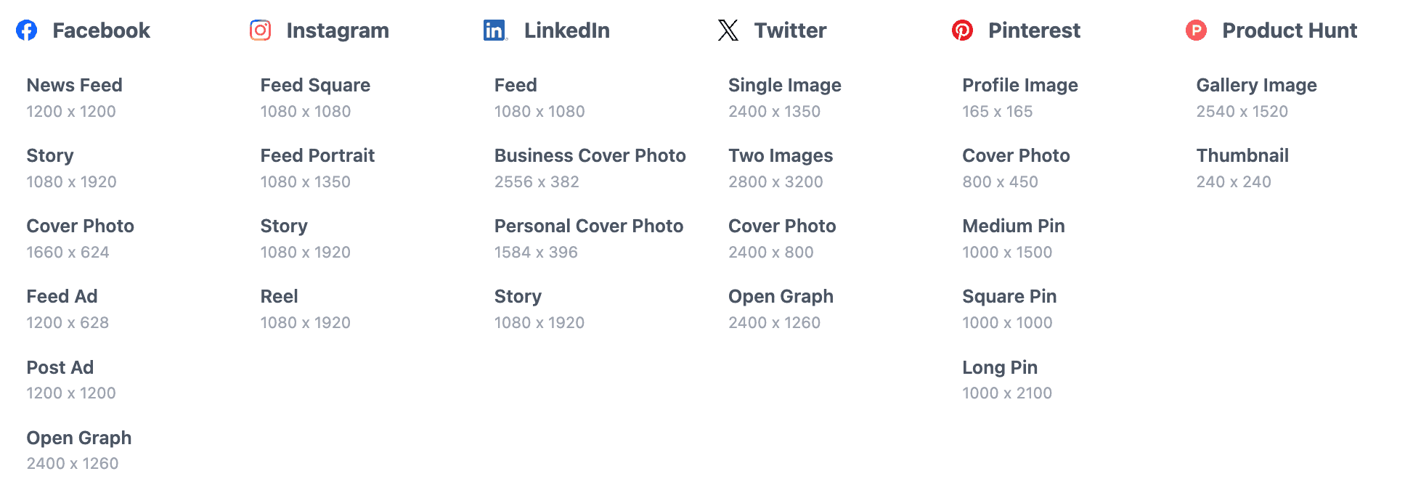
Task: Choose LinkedIn Personal Cover Photo size
Action: [588, 238]
